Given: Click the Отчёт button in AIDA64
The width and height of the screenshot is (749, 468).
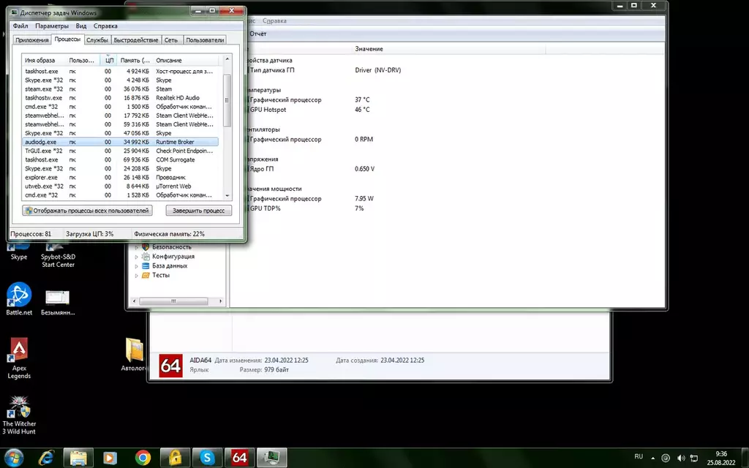Looking at the screenshot, I should (x=258, y=34).
